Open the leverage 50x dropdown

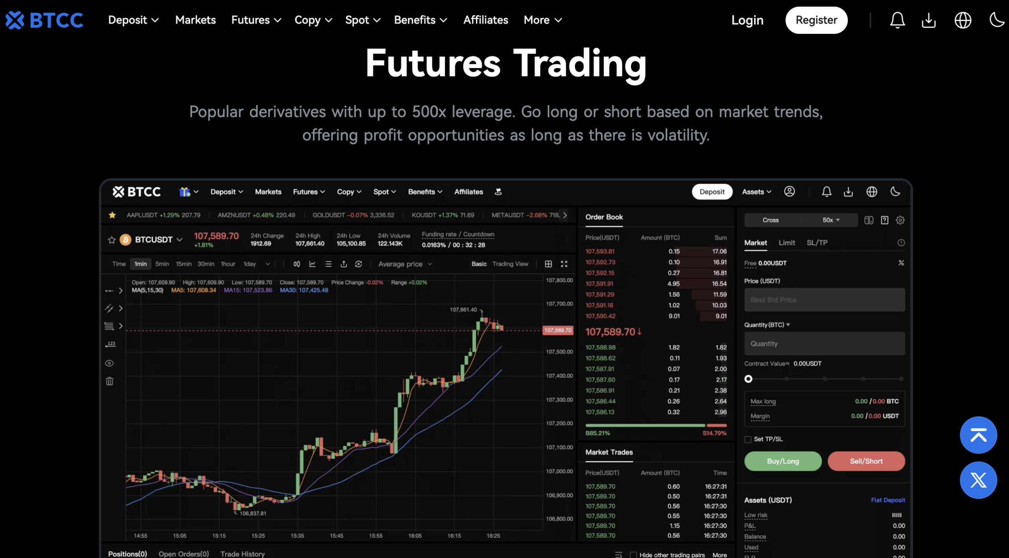[x=830, y=220]
